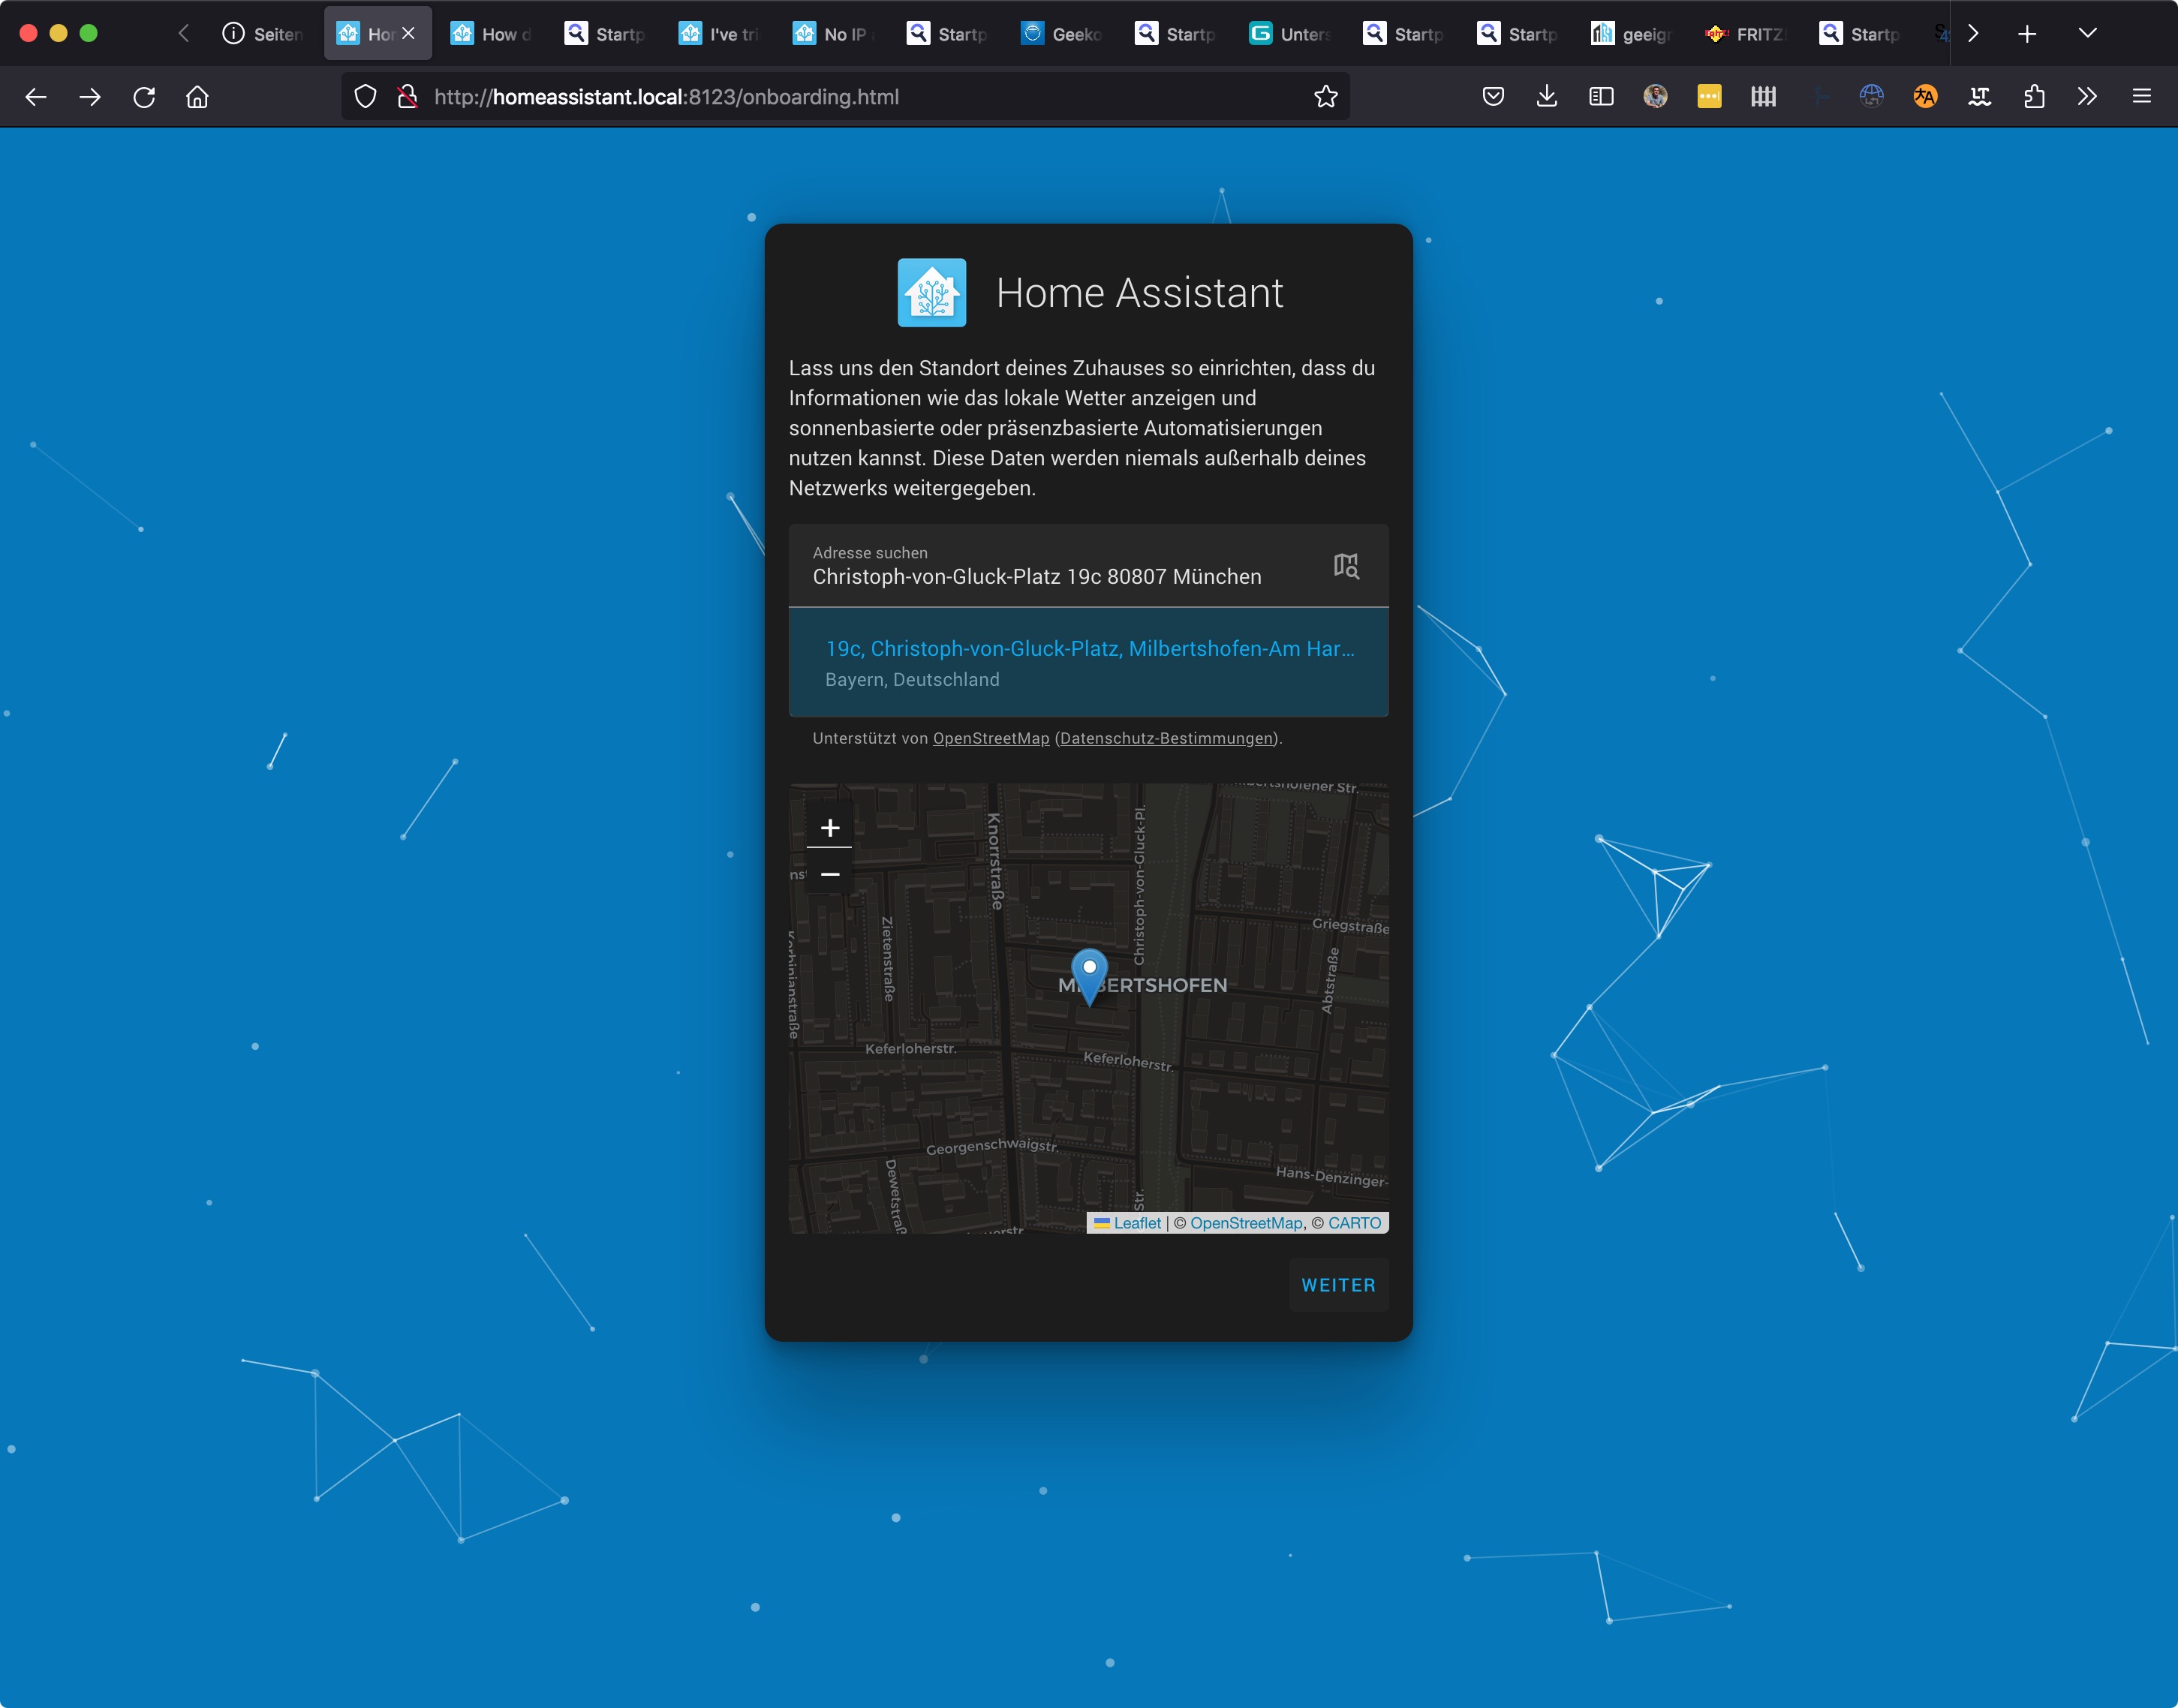
Task: Zoom in on the map
Action: pos(829,827)
